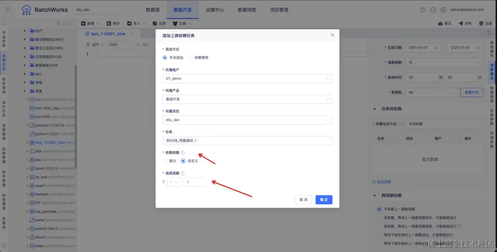497x252 pixels.
Task: Select the 默认 dependency period radio
Action: [x=164, y=161]
